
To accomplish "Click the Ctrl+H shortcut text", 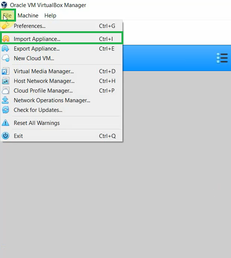I will (x=107, y=81).
